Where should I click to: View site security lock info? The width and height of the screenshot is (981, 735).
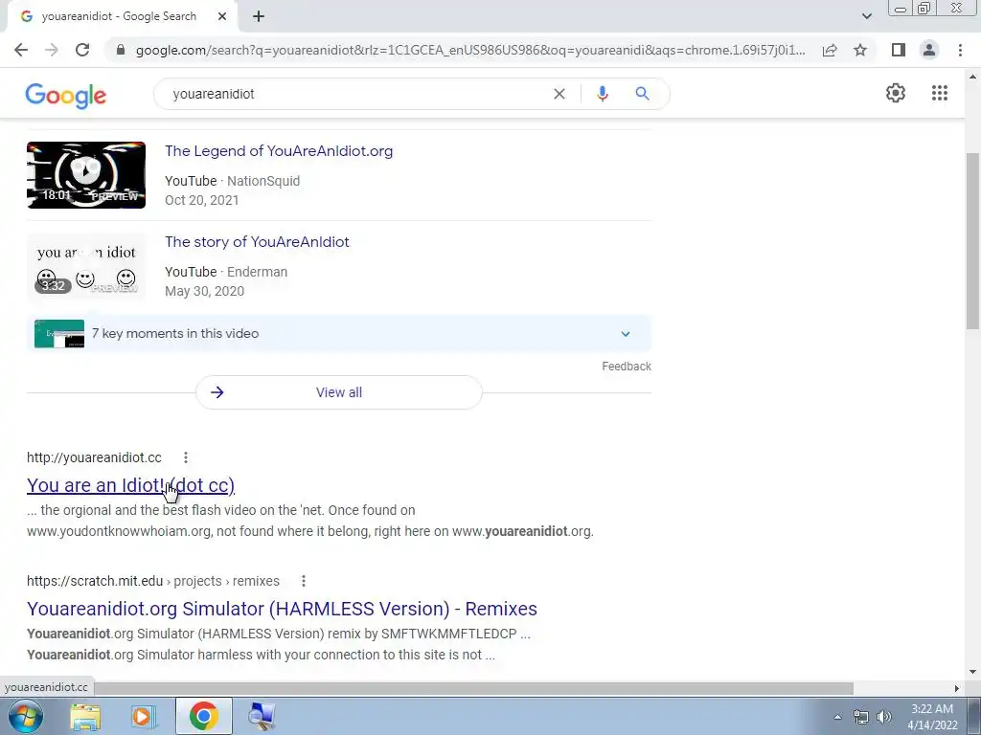121,50
